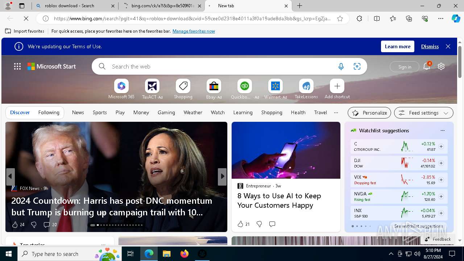This screenshot has height=261, width=464.
Task: Switch to the Following tab
Action: [49, 112]
